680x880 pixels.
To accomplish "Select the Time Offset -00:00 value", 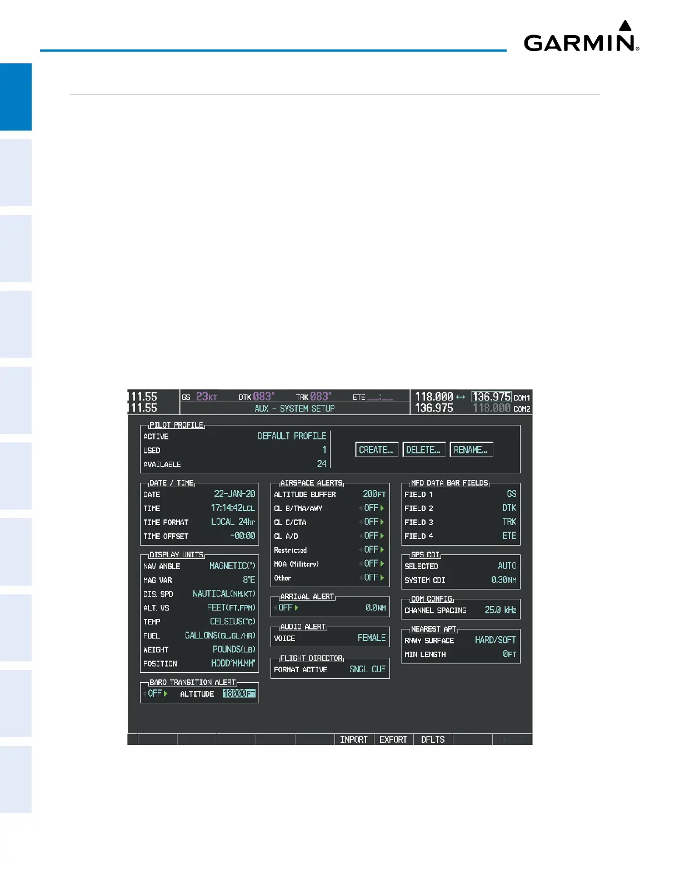I will pos(243,536).
